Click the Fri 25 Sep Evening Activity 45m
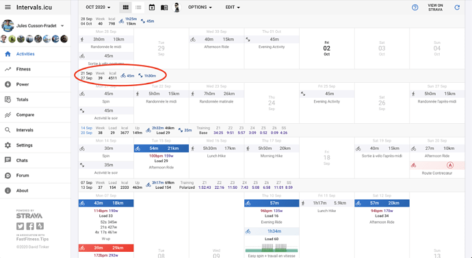472x258 pixels. [327, 94]
